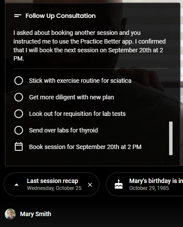Select the Wednesday, October 25 date text
183x227 pixels.
pos(54,188)
